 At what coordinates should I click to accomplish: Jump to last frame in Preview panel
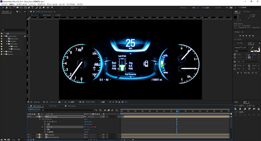253,36
